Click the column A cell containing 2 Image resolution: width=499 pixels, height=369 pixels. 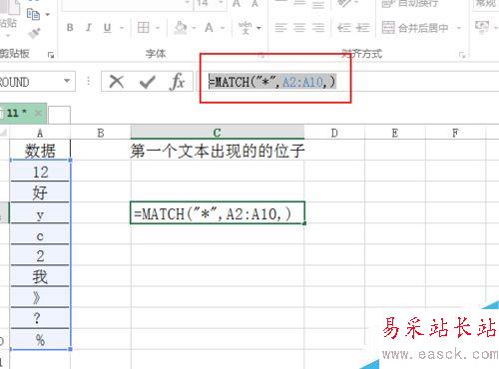click(40, 255)
